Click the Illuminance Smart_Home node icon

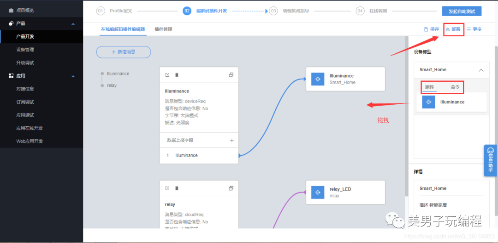pos(318,79)
